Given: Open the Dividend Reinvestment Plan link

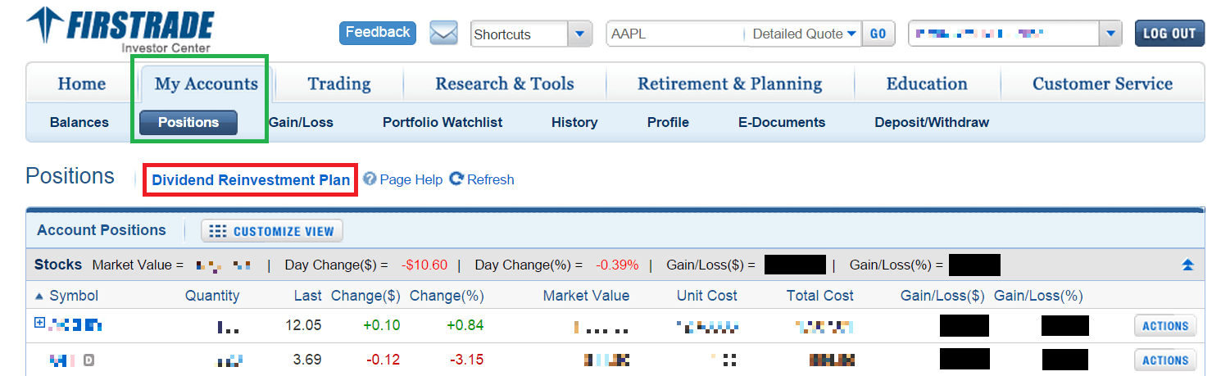Looking at the screenshot, I should tap(251, 180).
